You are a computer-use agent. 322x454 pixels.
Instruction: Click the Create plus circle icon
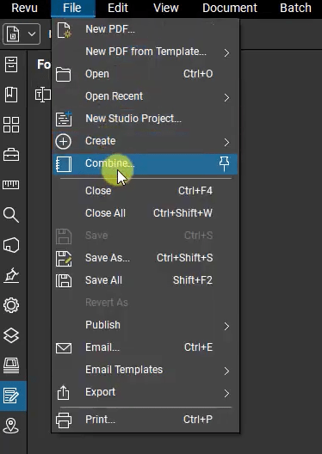pos(63,142)
